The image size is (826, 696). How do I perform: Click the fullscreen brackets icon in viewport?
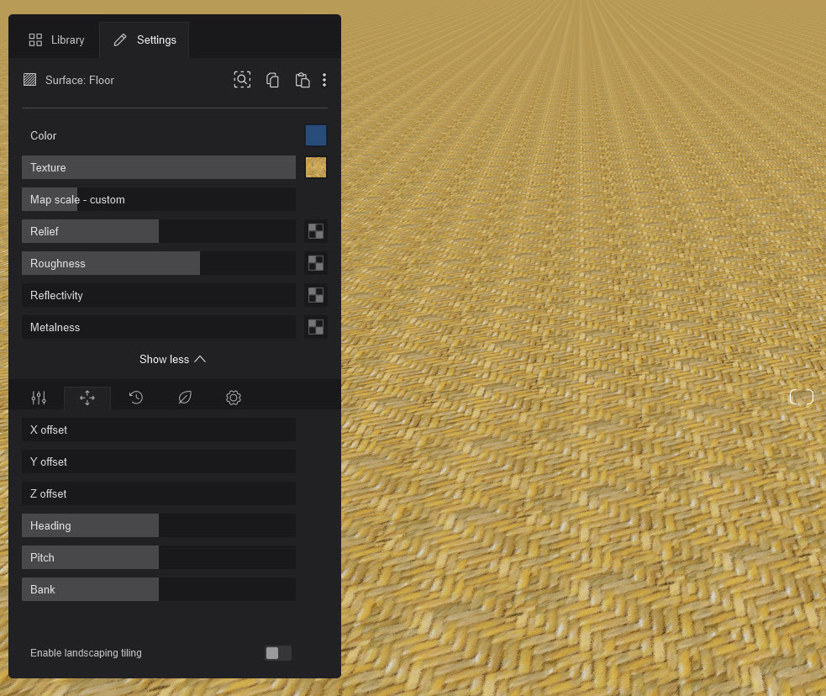802,398
